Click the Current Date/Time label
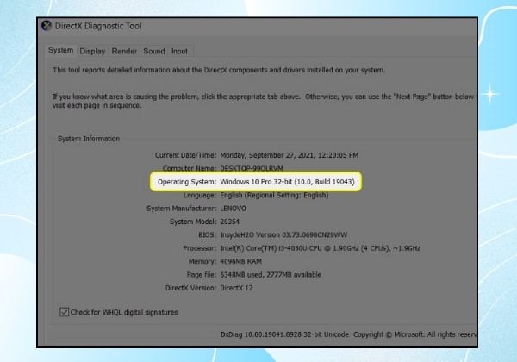The width and height of the screenshot is (517, 362). coord(185,155)
